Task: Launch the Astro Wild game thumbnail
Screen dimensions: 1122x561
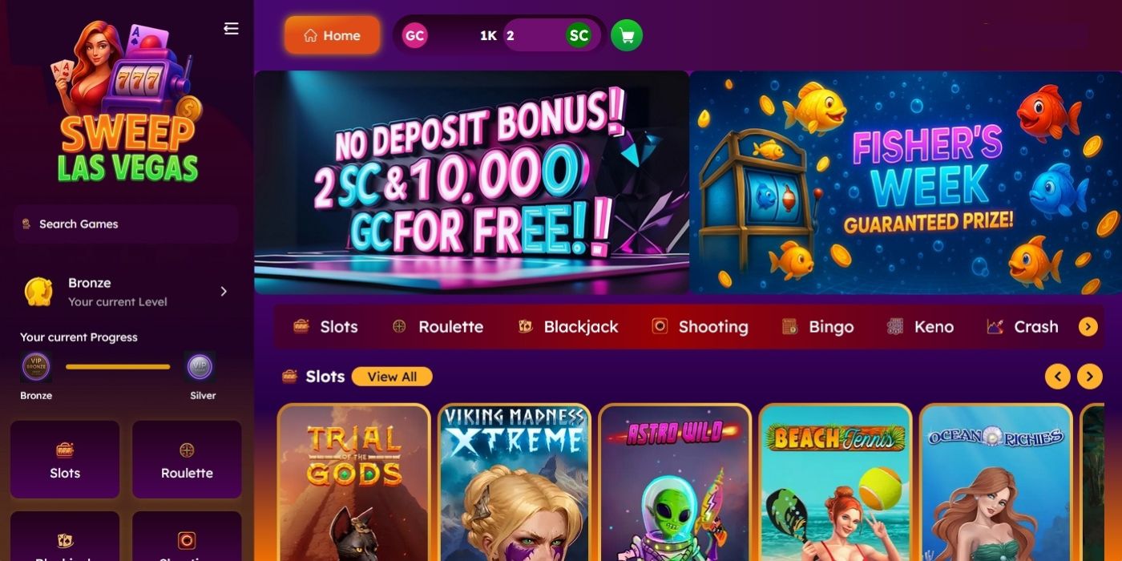Action: (675, 482)
